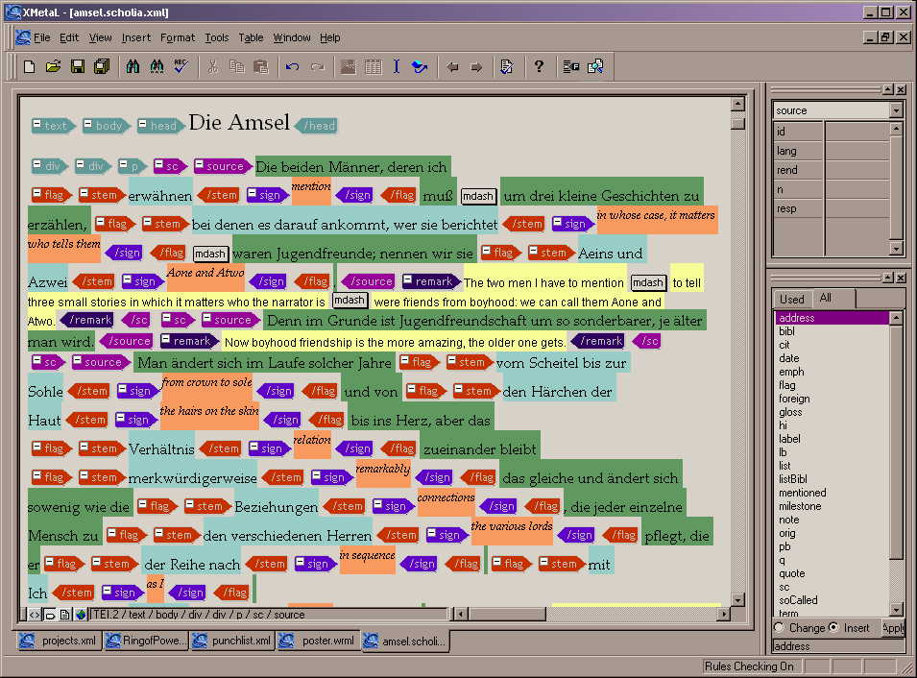The image size is (917, 678).
Task: Switch to RingofPowe document tab
Action: coord(145,641)
